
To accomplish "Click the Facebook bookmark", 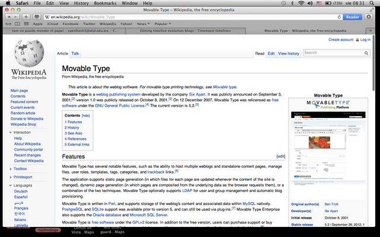I will coord(70,24).
